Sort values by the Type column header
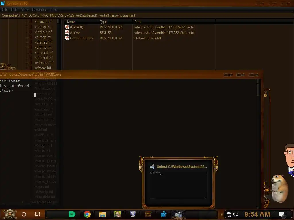The image size is (294, 220). click(x=115, y=22)
